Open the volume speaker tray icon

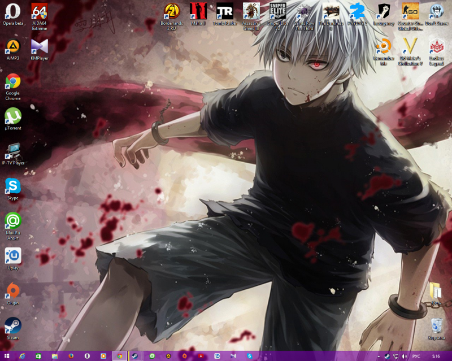404,356
